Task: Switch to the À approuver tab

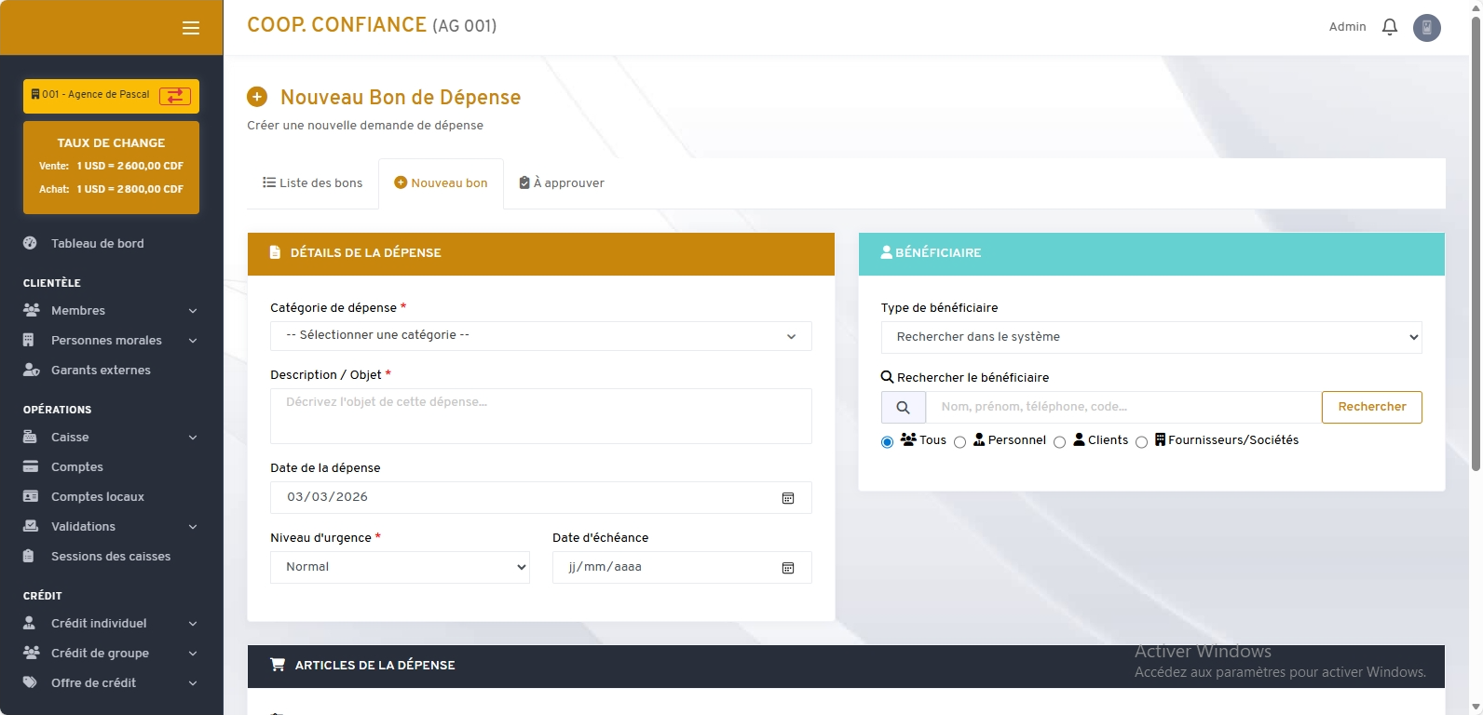Action: point(562,183)
